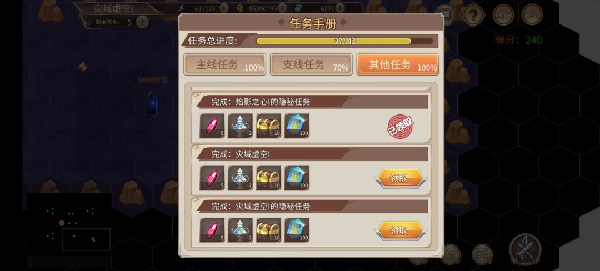Tap the minimap in the bottom-left corner
Screen dimensions: 600x271
pyautogui.click(x=69, y=224)
